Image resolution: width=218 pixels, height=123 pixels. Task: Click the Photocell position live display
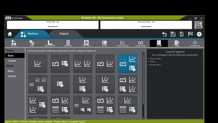pyautogui.click(x=146, y=25)
